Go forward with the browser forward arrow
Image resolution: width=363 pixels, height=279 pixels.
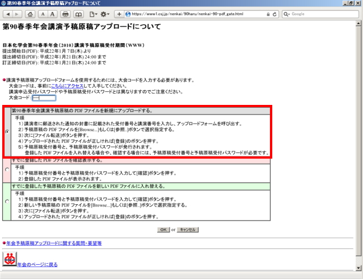[x=17, y=14]
